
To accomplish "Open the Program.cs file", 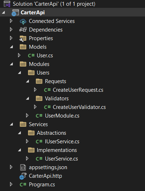I will coord(42,185).
